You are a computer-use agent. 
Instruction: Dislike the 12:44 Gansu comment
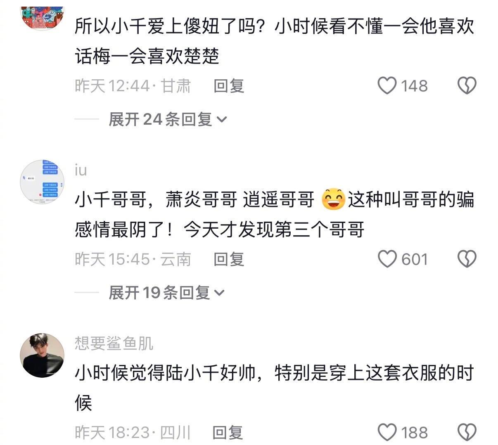(467, 86)
